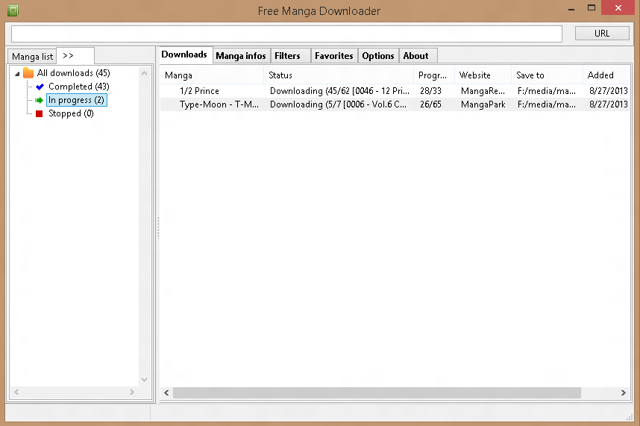Open the Manga infos tab
Screen dimensions: 640x426
click(x=241, y=56)
